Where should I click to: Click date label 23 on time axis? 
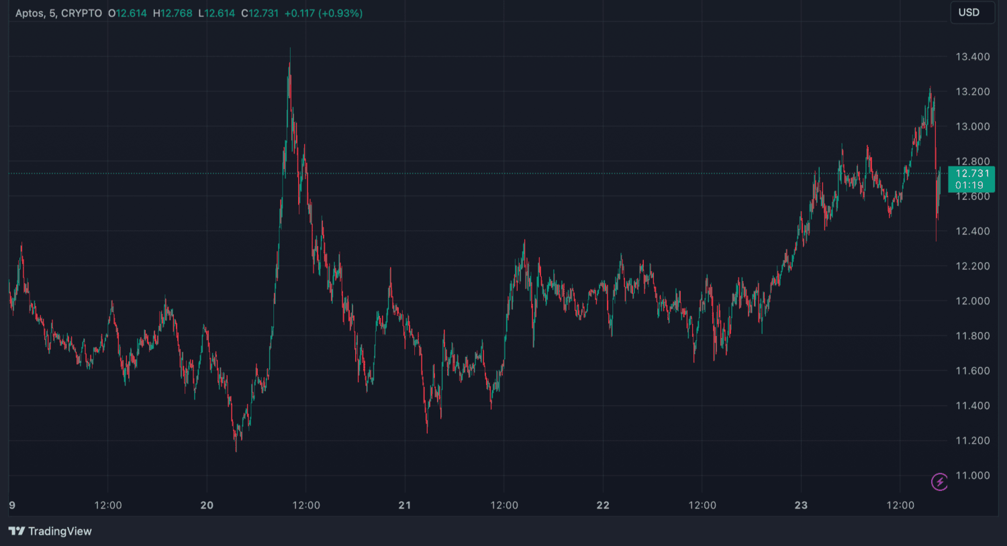tap(801, 505)
